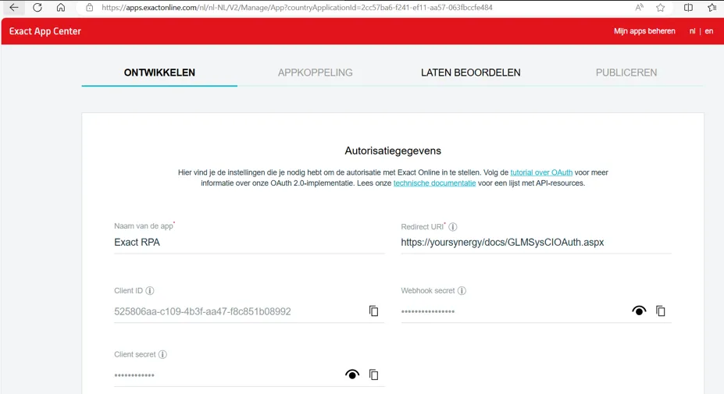Show info tooltip for Webhook secret
The height and width of the screenshot is (394, 724).
point(462,291)
